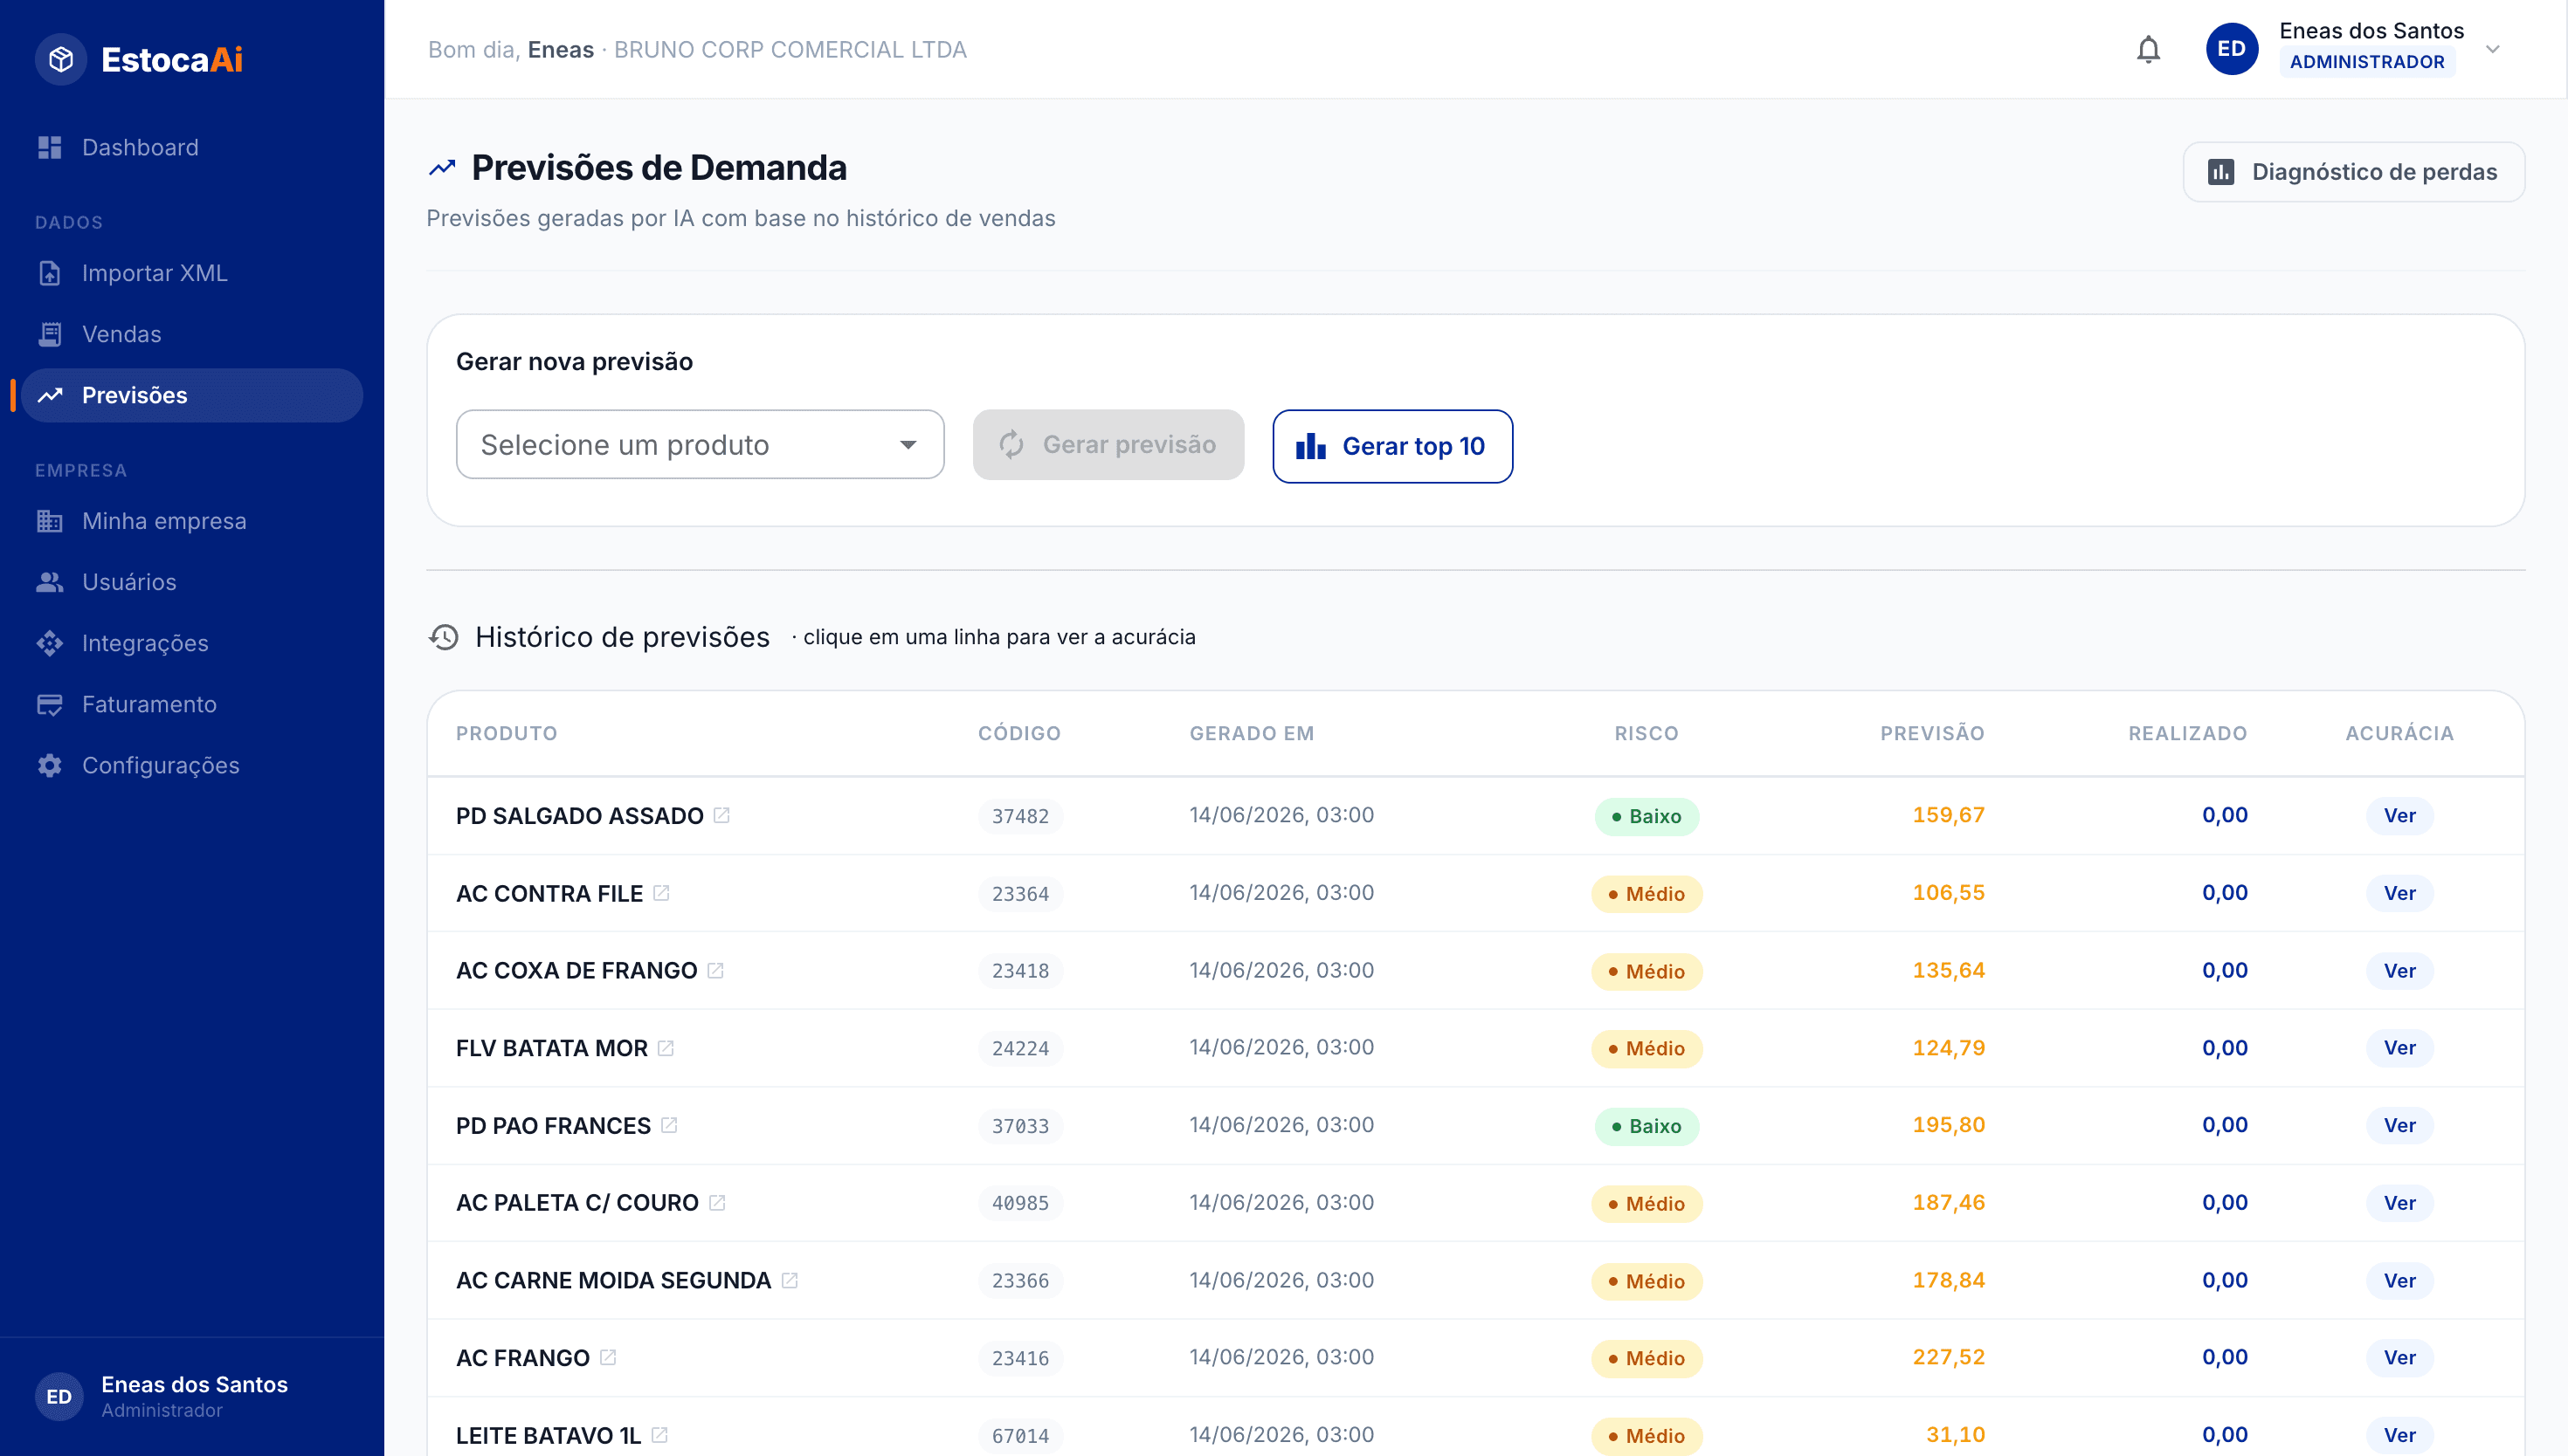Viewport: 2568px width, 1456px height.
Task: Open external link icon for PD PAO FRANCES
Action: coord(669,1125)
